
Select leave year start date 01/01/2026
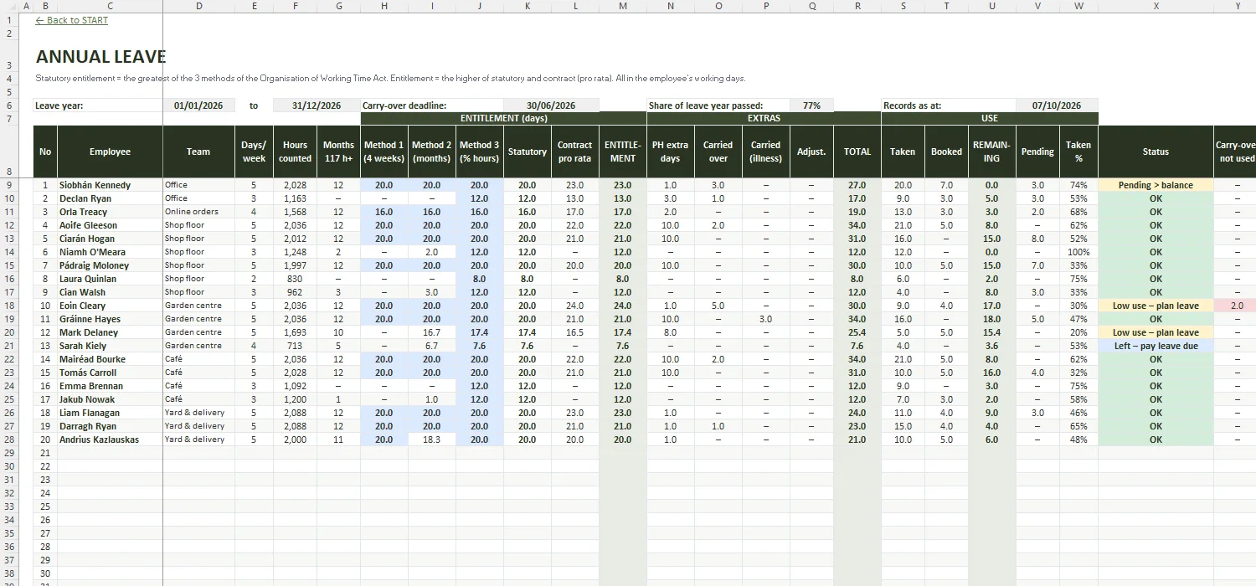click(198, 105)
